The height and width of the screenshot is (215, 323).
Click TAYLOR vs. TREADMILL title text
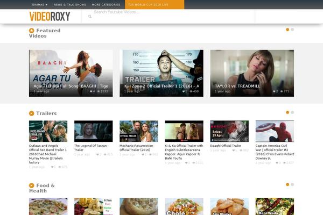[x=237, y=86]
